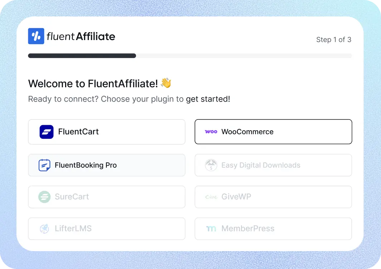Click the 'Step 1 of 3' indicator

[333, 40]
